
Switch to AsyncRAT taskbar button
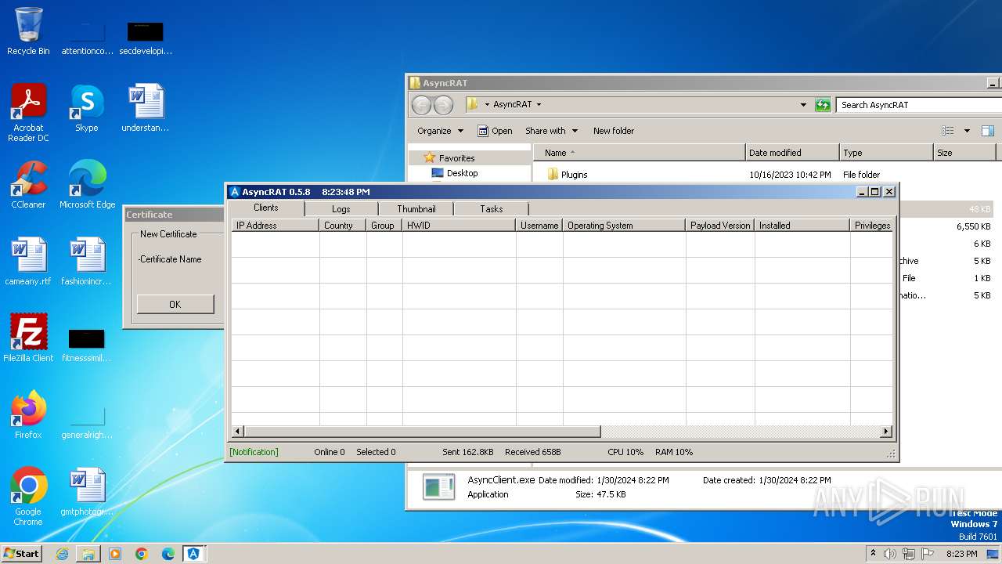[193, 554]
